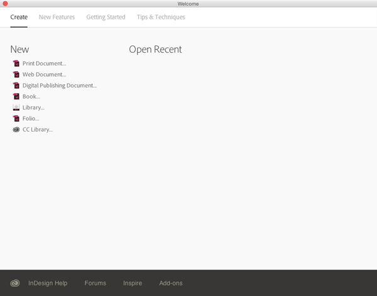Open the New Features tab
Image resolution: width=377 pixels, height=296 pixels.
pos(57,17)
